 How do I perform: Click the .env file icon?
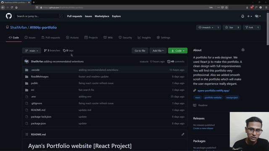26,96
